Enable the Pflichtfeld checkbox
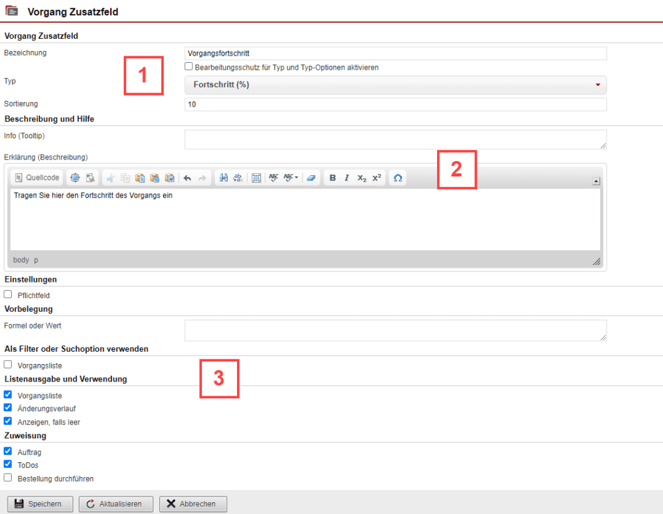 coord(8,295)
